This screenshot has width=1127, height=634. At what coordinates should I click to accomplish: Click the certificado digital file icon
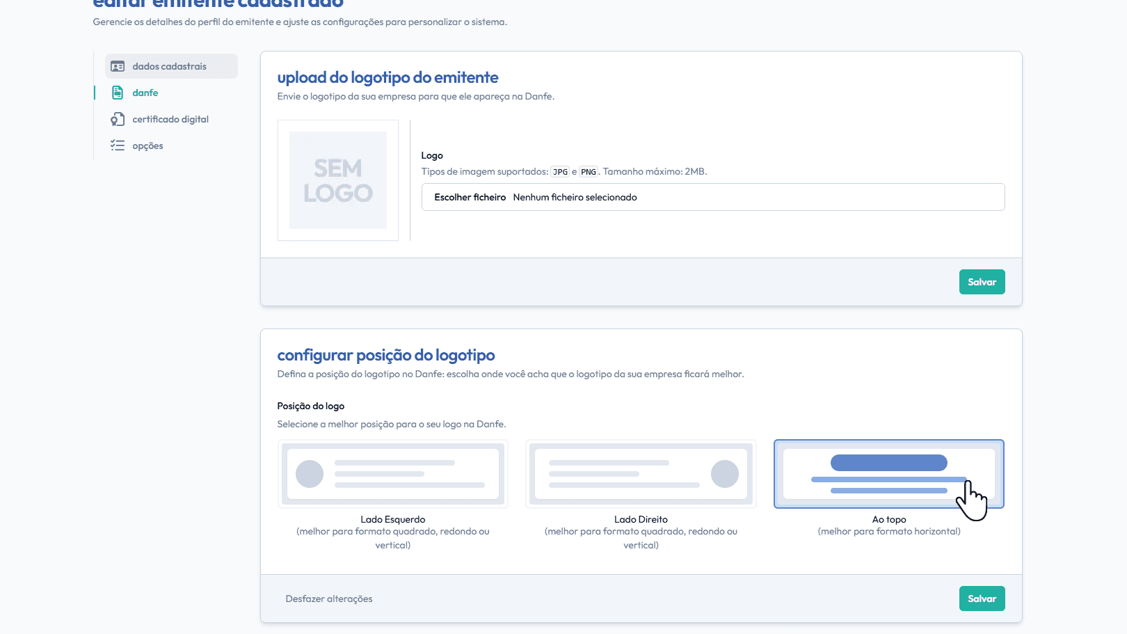click(x=118, y=119)
